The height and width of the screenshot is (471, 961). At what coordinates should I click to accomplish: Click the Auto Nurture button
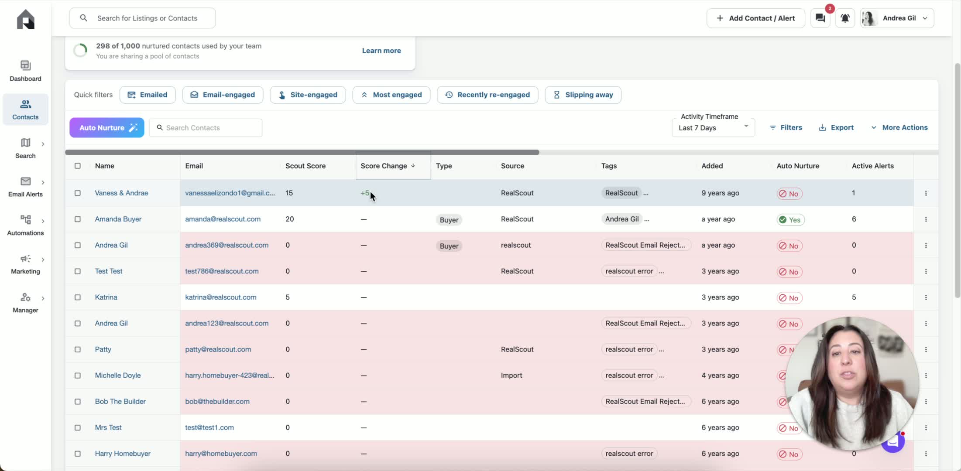tap(107, 127)
